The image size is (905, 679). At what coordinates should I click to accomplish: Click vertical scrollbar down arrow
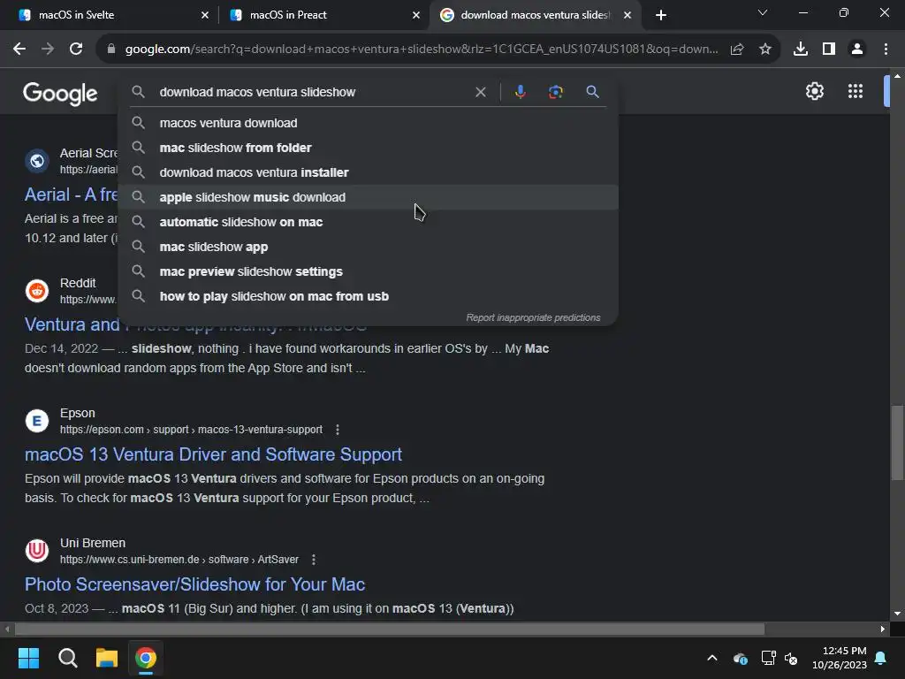897,614
